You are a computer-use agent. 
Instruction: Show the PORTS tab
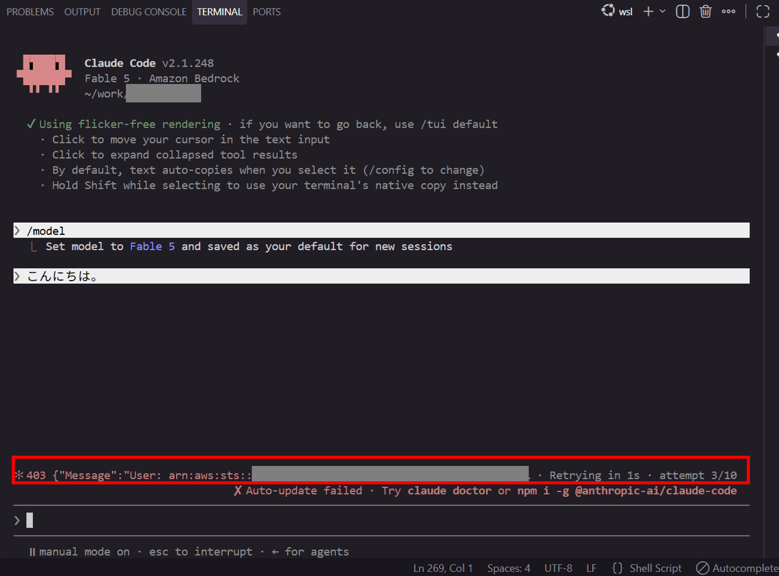tap(267, 12)
